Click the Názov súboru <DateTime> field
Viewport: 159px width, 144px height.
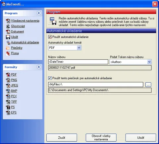pyautogui.click(x=78, y=62)
